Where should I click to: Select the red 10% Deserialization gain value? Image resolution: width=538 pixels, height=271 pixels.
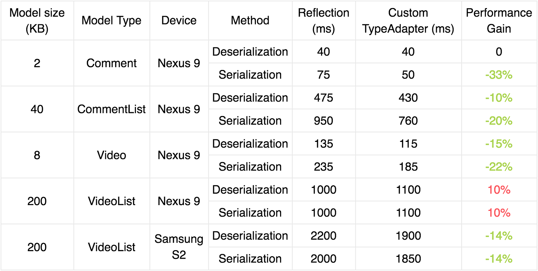tap(499, 190)
